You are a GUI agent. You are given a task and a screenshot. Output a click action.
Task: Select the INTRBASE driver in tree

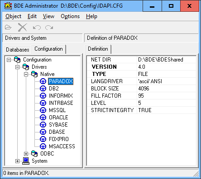[x=61, y=103]
